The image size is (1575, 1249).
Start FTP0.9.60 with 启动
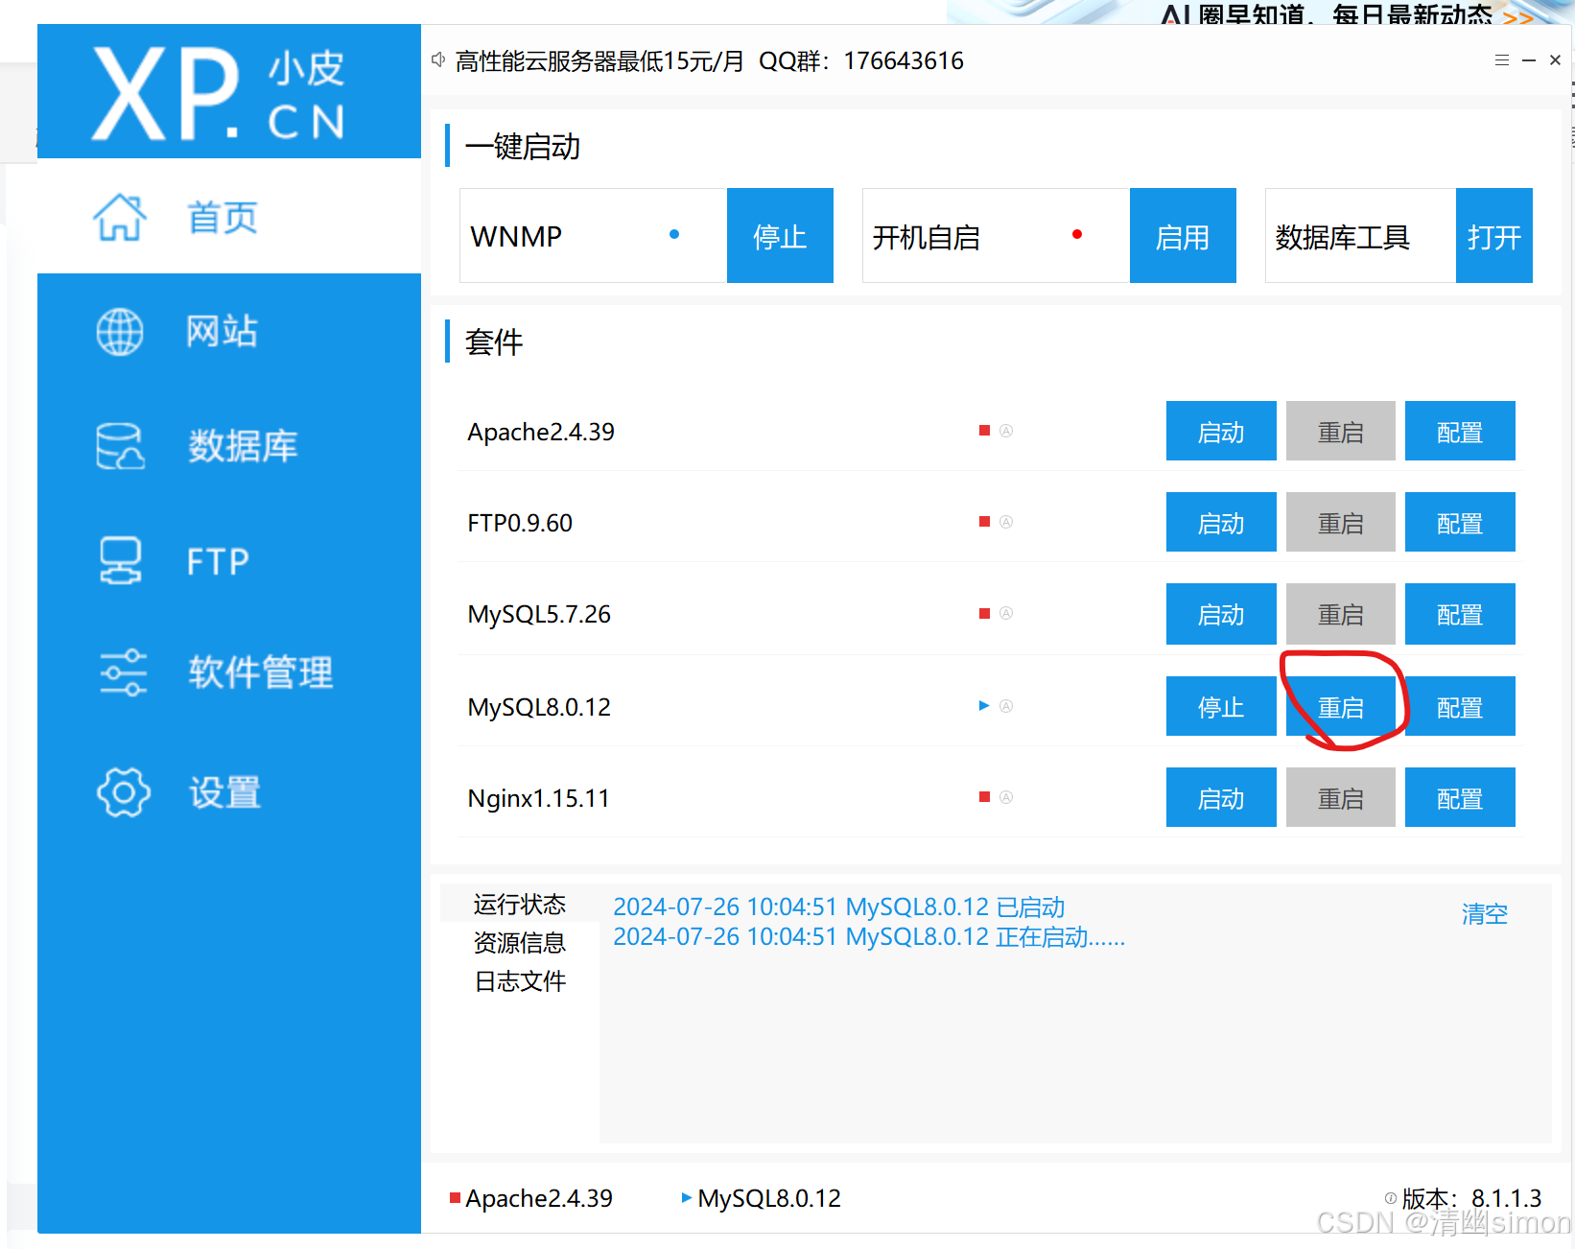tap(1221, 523)
